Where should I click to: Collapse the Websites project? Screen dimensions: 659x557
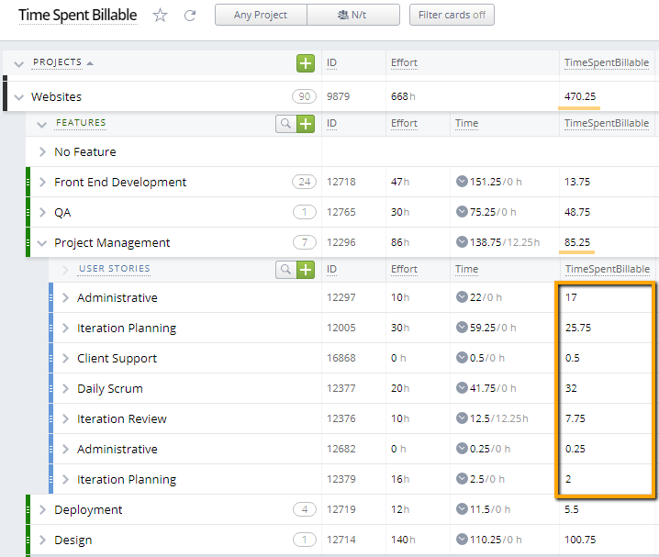click(19, 97)
